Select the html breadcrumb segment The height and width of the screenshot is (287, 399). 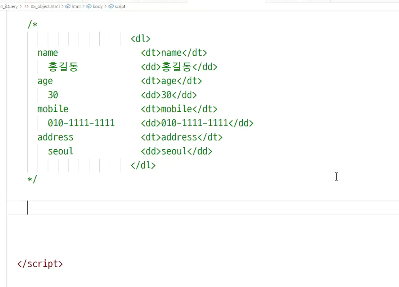pyautogui.click(x=76, y=6)
